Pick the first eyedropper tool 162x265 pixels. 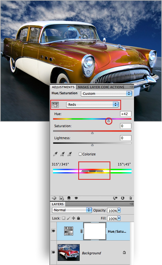[55, 154]
